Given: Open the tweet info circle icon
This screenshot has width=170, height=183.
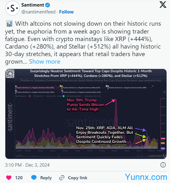Looking at the screenshot, I should click(x=163, y=165).
